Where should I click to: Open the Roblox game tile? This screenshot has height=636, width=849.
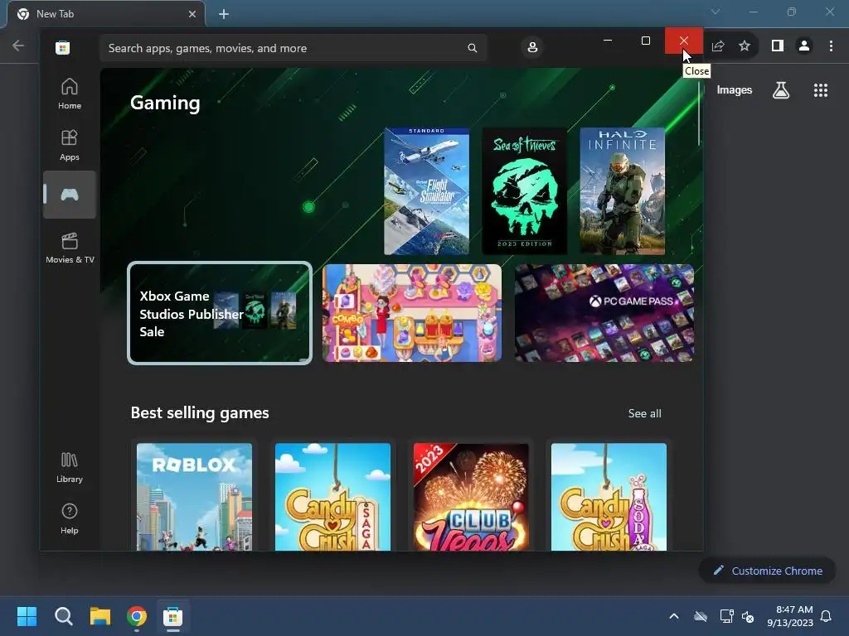[x=194, y=497]
